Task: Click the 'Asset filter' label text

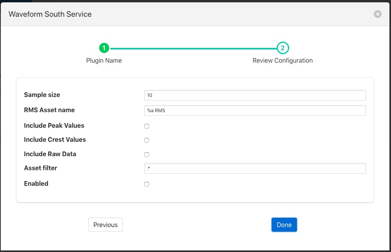Action: pyautogui.click(x=41, y=168)
